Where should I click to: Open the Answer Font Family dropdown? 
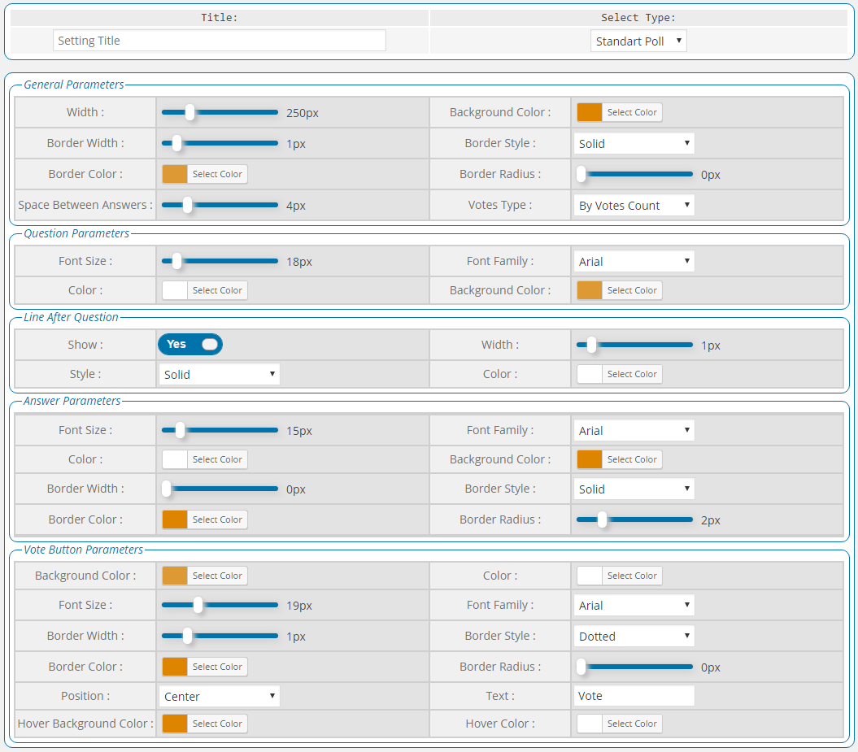[x=634, y=430]
